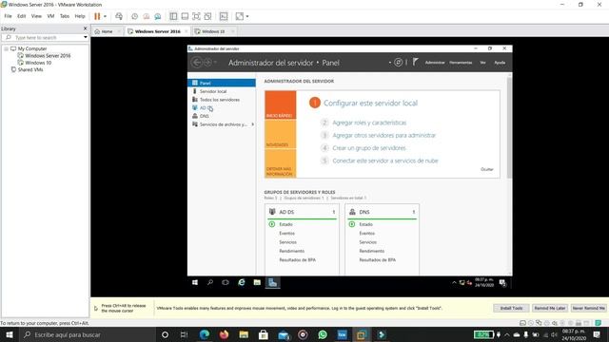Click Conectar este servidor a servicios de nube
This screenshot has height=342, width=609.
pyautogui.click(x=385, y=161)
